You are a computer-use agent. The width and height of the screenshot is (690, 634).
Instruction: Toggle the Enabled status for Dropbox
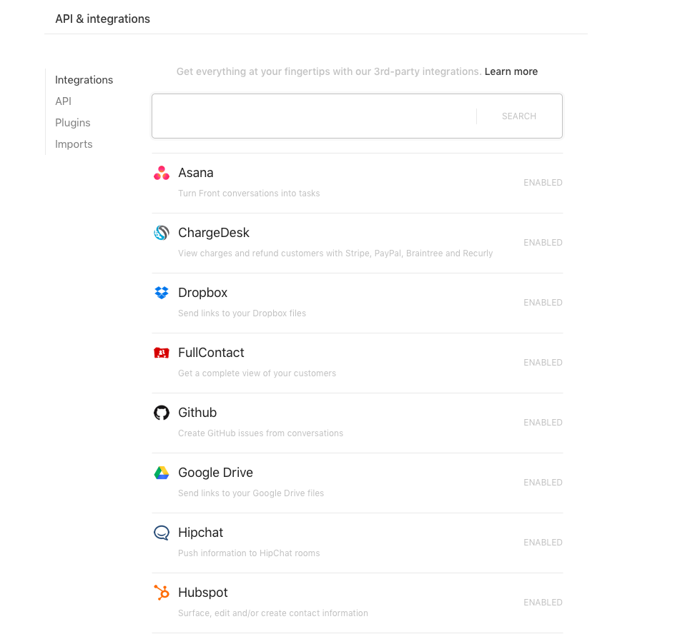tap(543, 303)
